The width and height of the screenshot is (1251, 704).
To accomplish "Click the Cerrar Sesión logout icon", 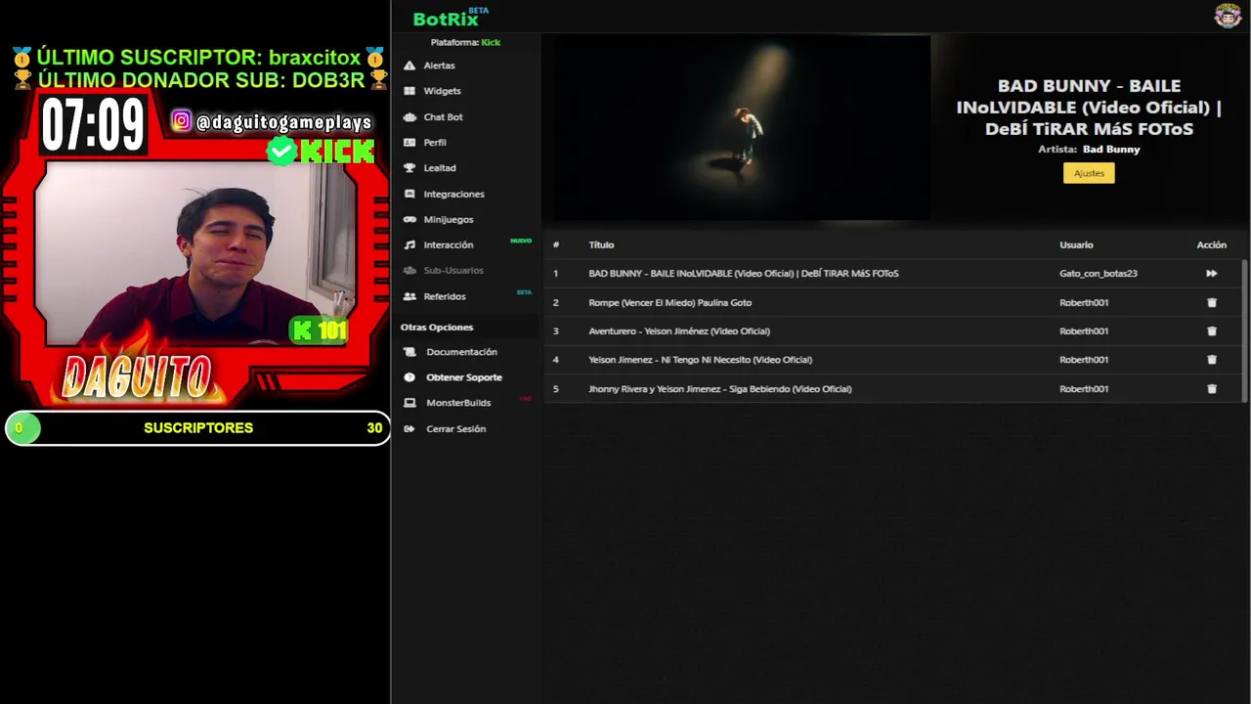I will (410, 429).
